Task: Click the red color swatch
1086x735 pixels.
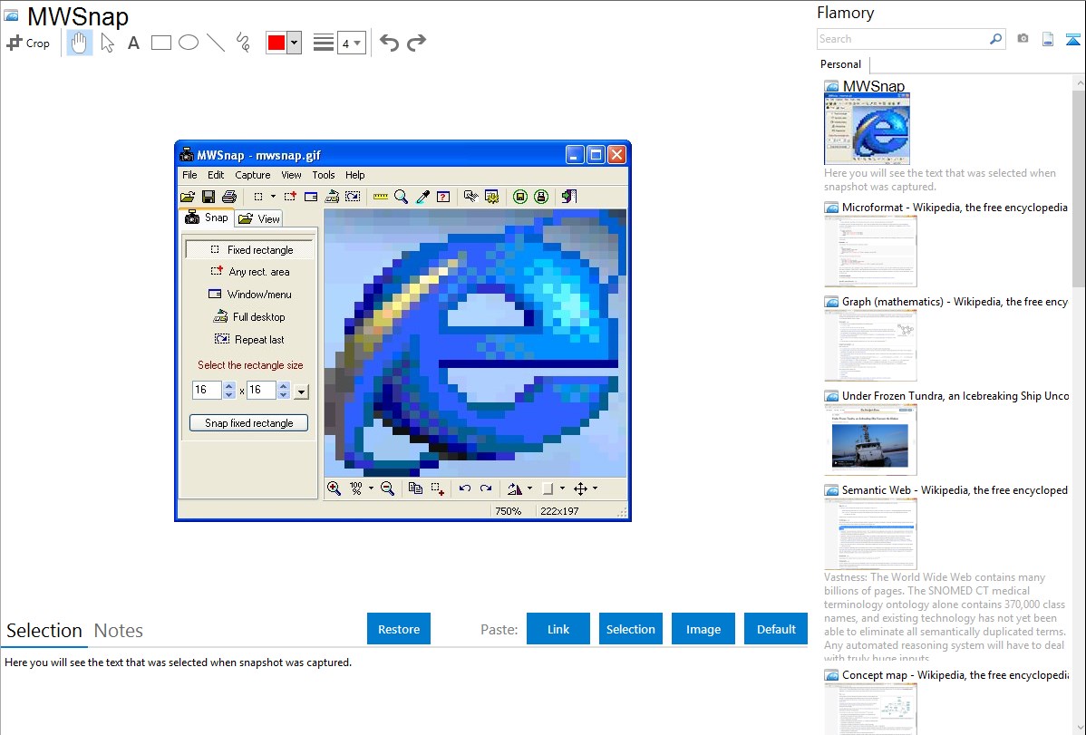Action: (276, 43)
